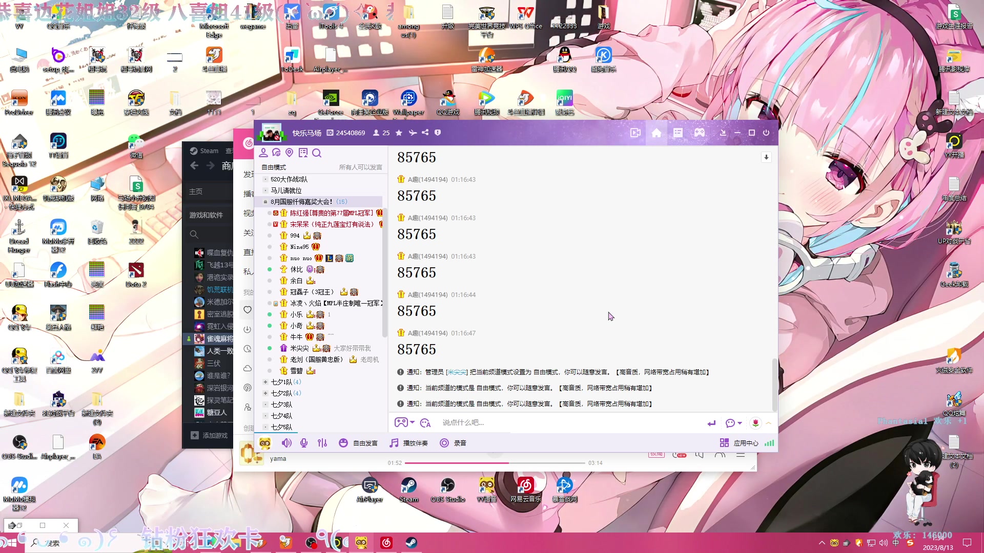
Task: Open Dota 2 desktop shortcut
Action: tap(136, 274)
